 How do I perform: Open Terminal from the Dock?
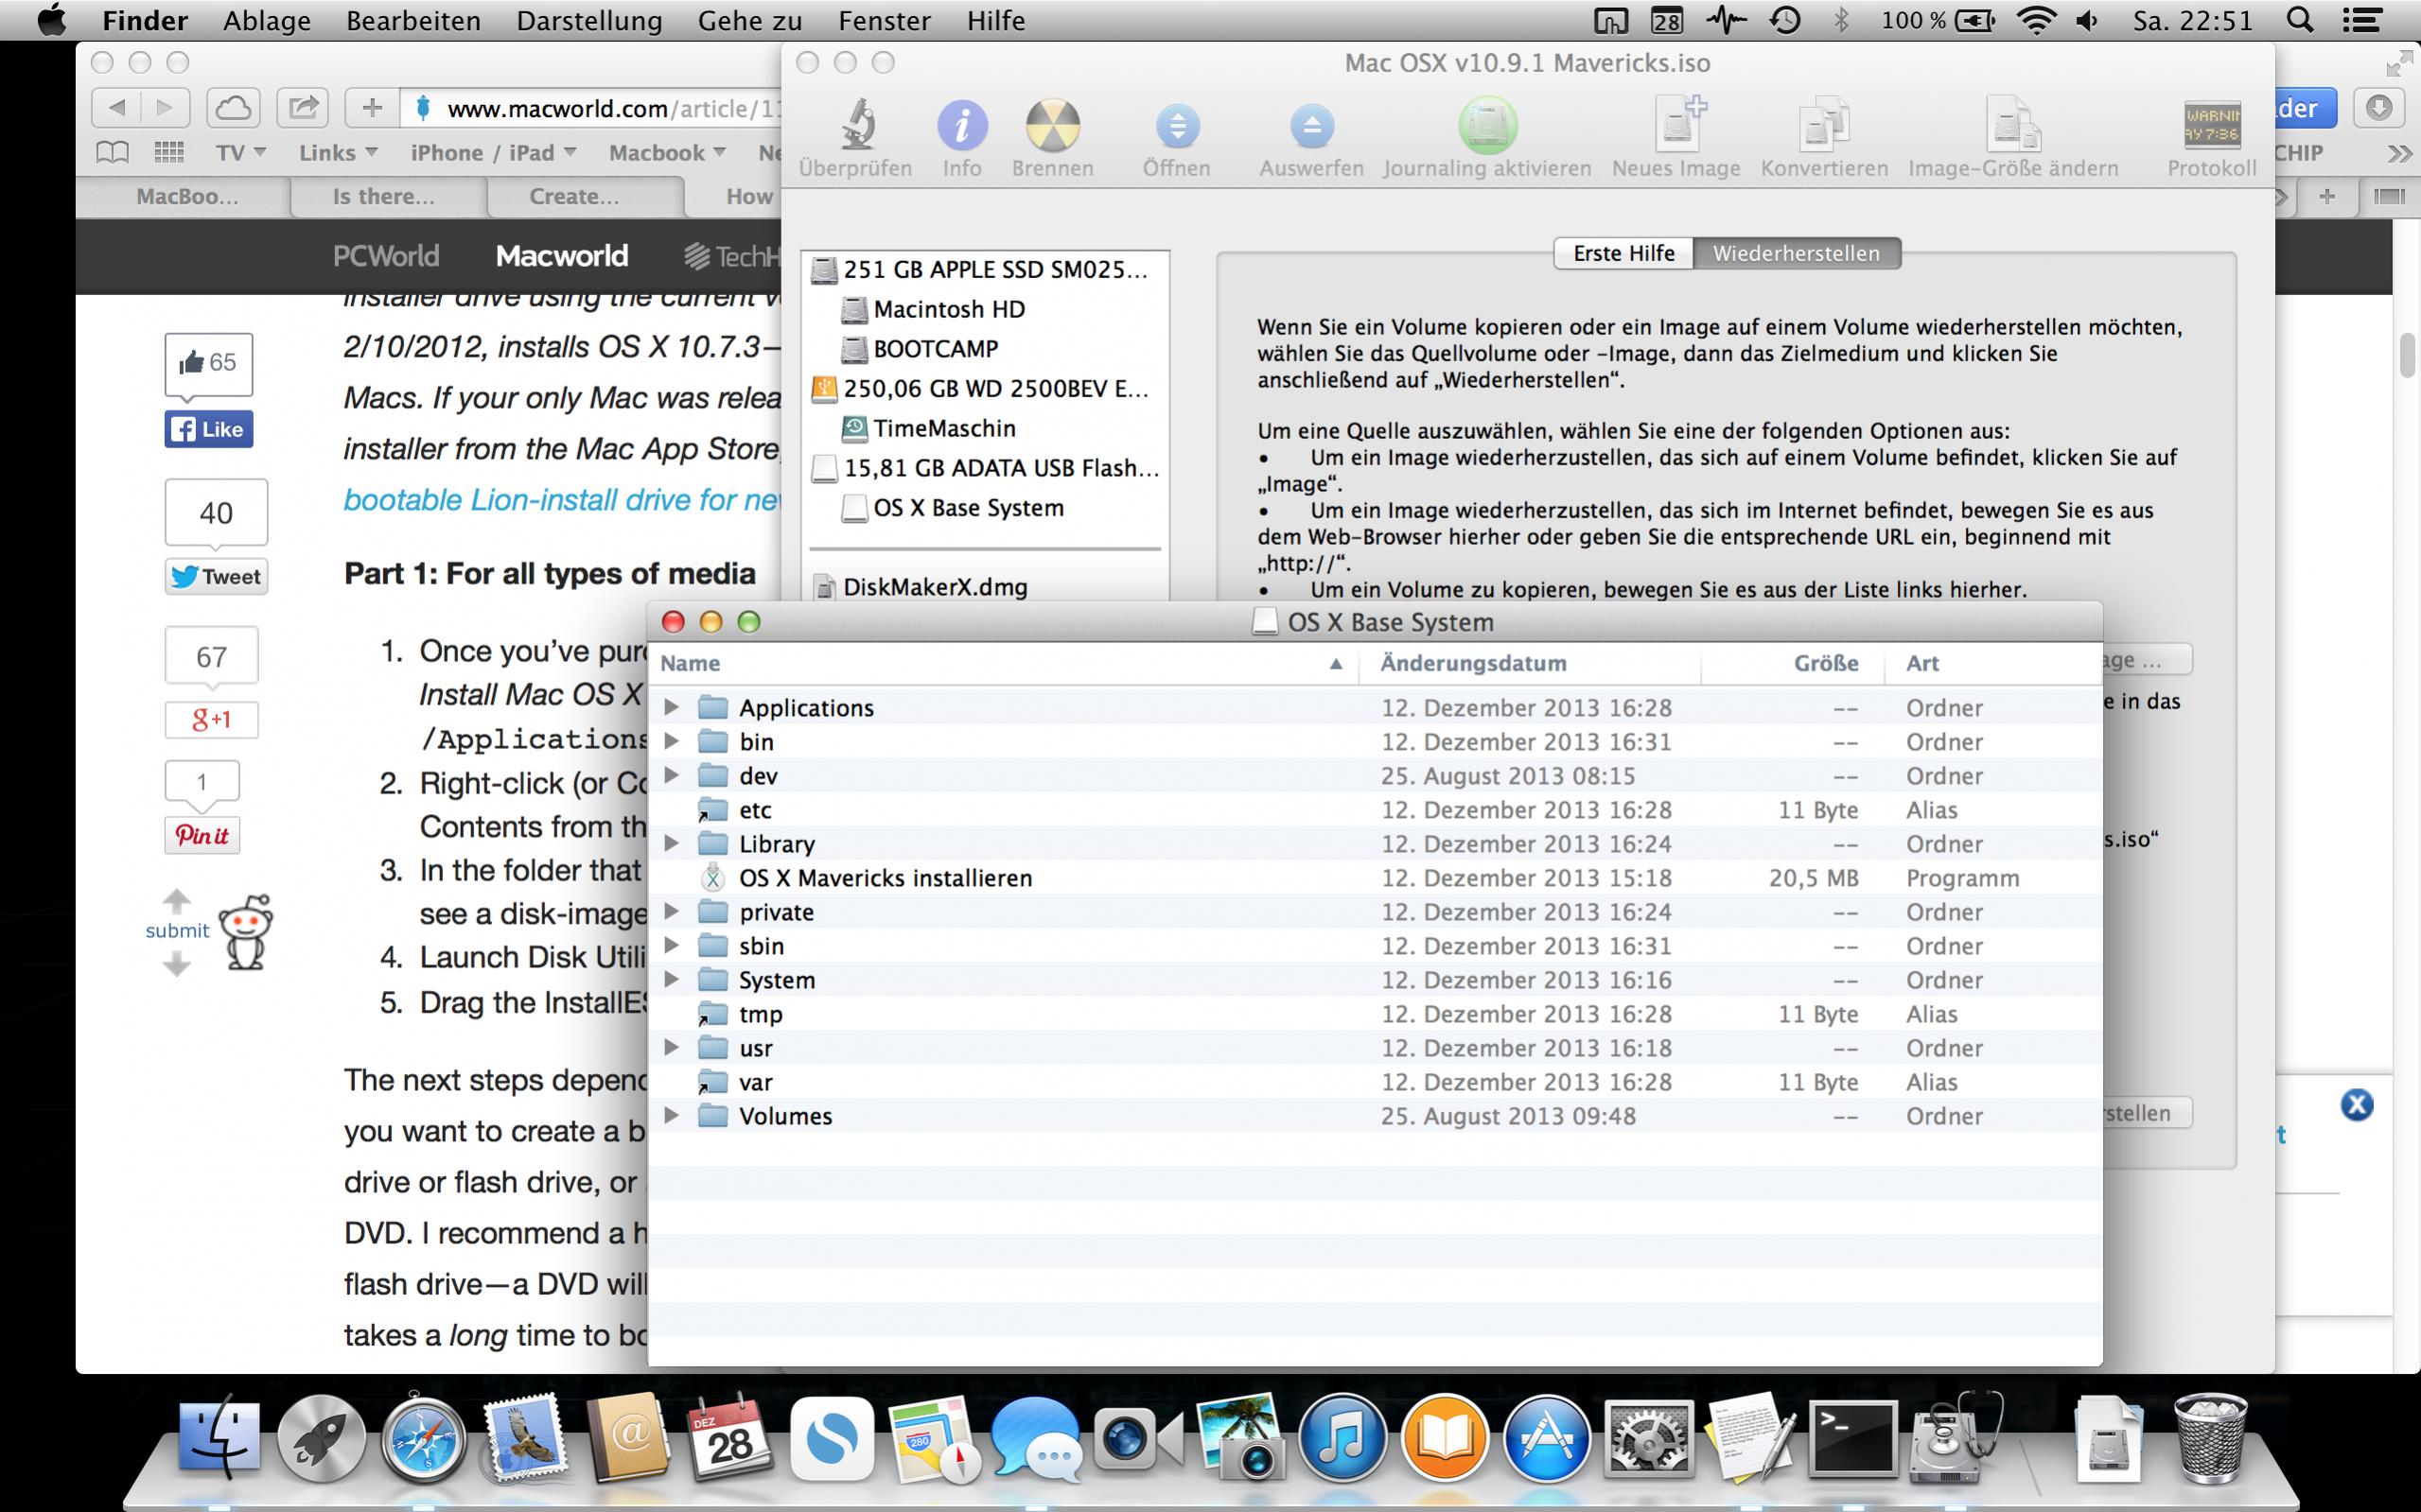(x=1852, y=1440)
